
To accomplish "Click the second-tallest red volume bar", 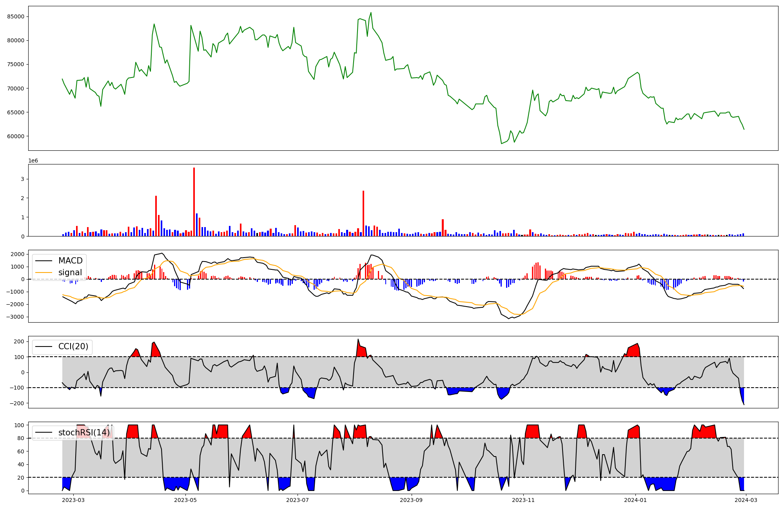I will pos(363,213).
